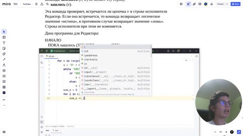Open PyCharm project folder tool window
This screenshot has height=136, width=243.
tap(42, 56)
